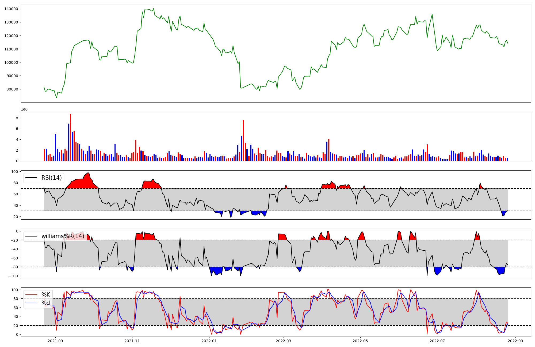Image resolution: width=535 pixels, height=347 pixels.
Task: Click the −100 tick on Williams axis
Action: click(x=13, y=276)
